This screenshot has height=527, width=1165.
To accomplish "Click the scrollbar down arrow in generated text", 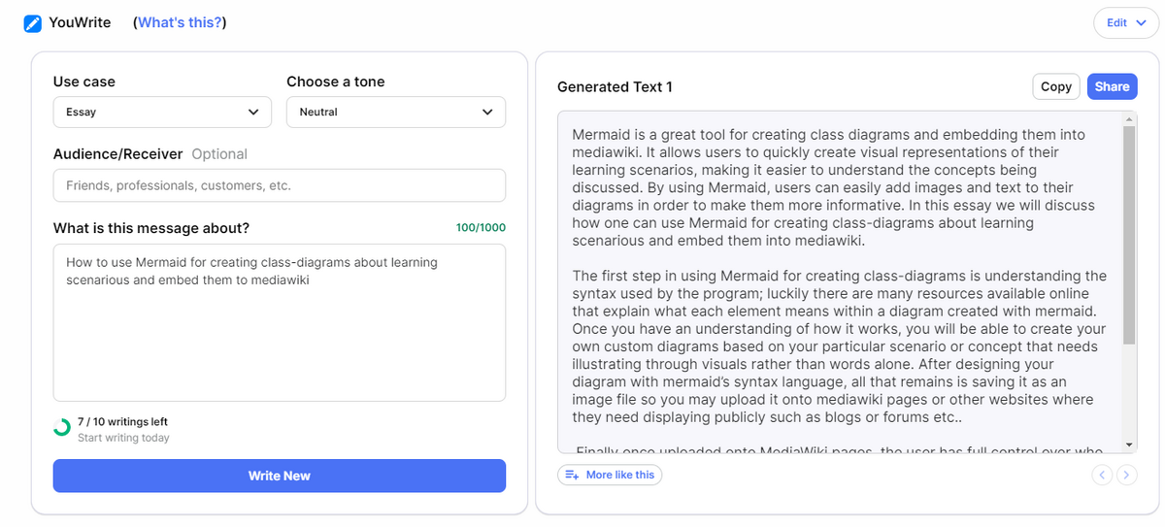I will pos(1128,445).
